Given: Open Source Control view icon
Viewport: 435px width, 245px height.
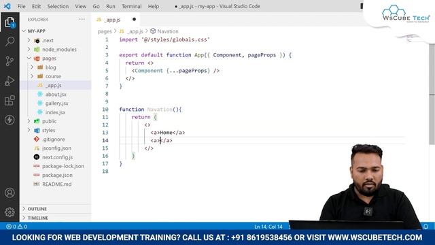Looking at the screenshot, I should click(x=10, y=61).
